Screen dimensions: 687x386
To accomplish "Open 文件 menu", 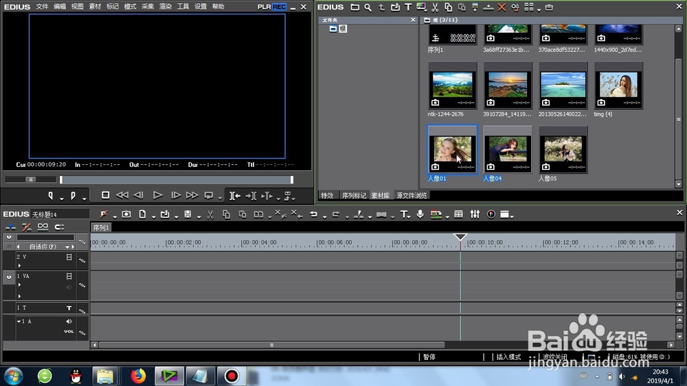I will coord(42,7).
